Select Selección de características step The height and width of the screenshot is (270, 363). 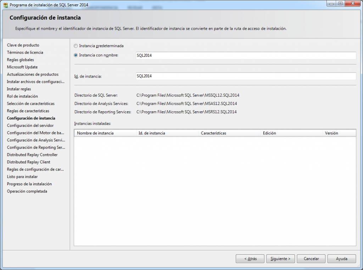coord(30,104)
